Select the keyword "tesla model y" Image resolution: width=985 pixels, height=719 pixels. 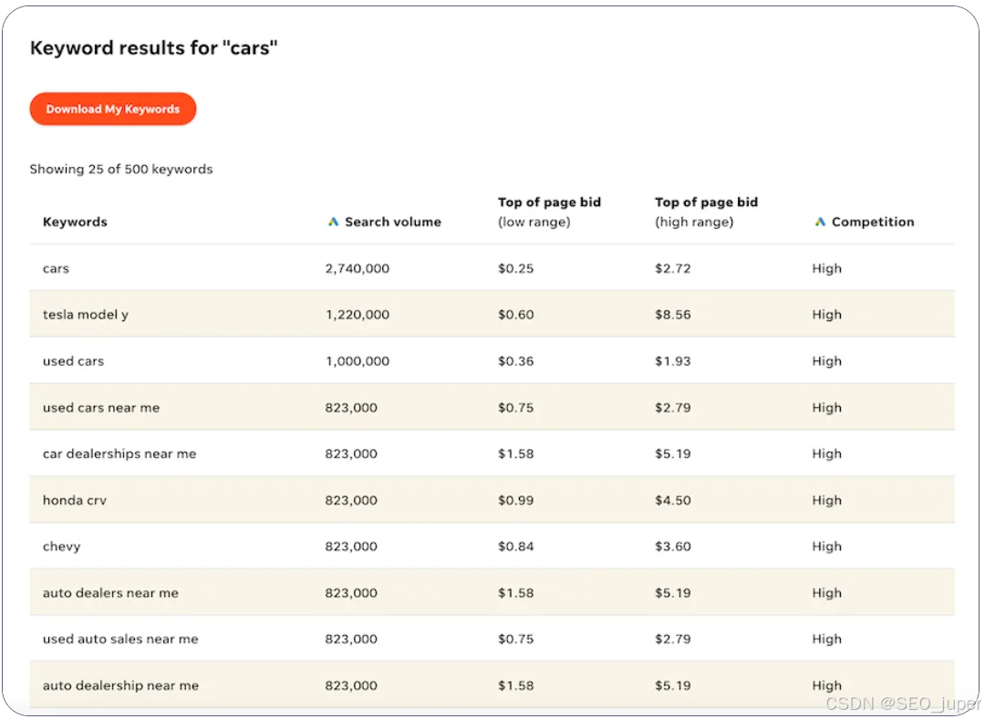[x=86, y=314]
